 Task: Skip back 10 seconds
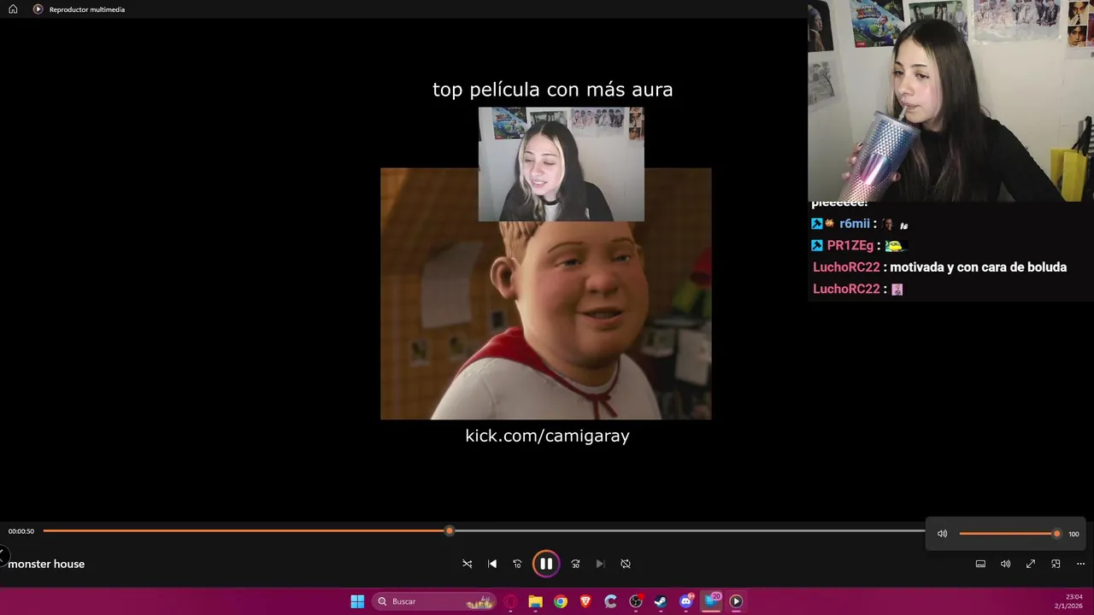pyautogui.click(x=517, y=564)
